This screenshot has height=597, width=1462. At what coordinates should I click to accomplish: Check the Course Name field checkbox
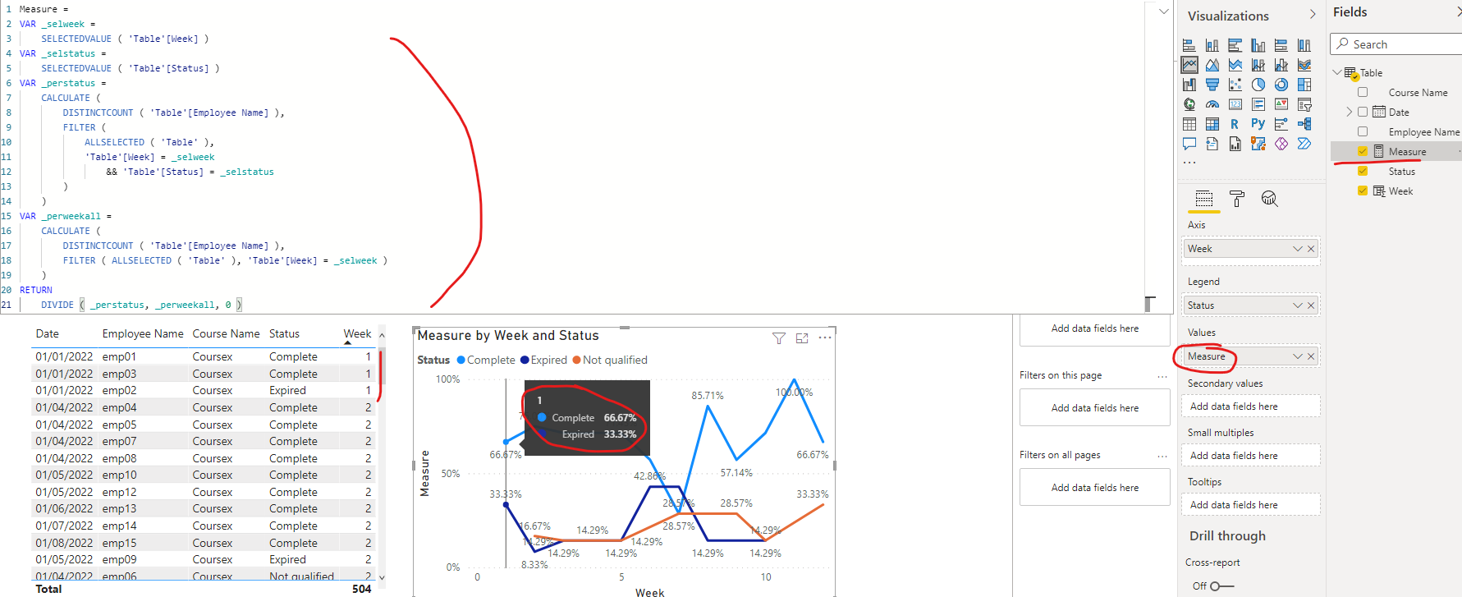pos(1363,93)
